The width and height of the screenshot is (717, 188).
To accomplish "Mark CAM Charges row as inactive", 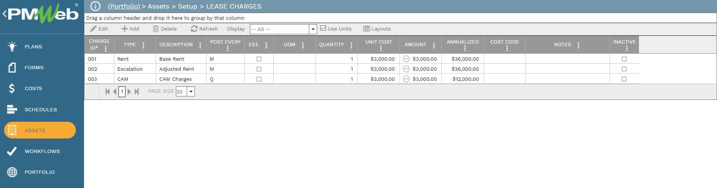I will [624, 79].
